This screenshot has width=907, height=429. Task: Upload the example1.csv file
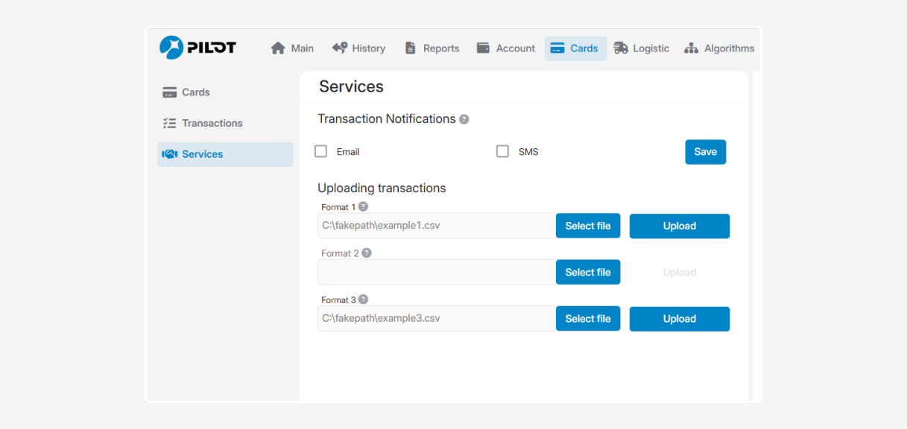[x=679, y=226]
